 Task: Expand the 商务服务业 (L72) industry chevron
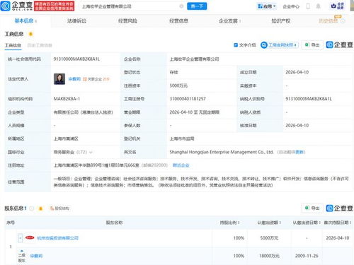pos(91,152)
